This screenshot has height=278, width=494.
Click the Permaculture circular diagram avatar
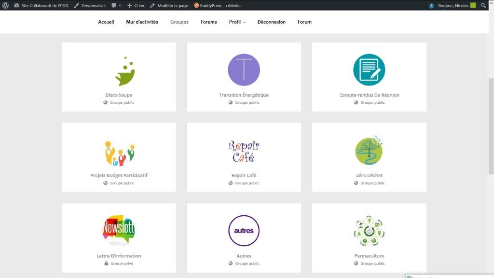click(x=369, y=231)
